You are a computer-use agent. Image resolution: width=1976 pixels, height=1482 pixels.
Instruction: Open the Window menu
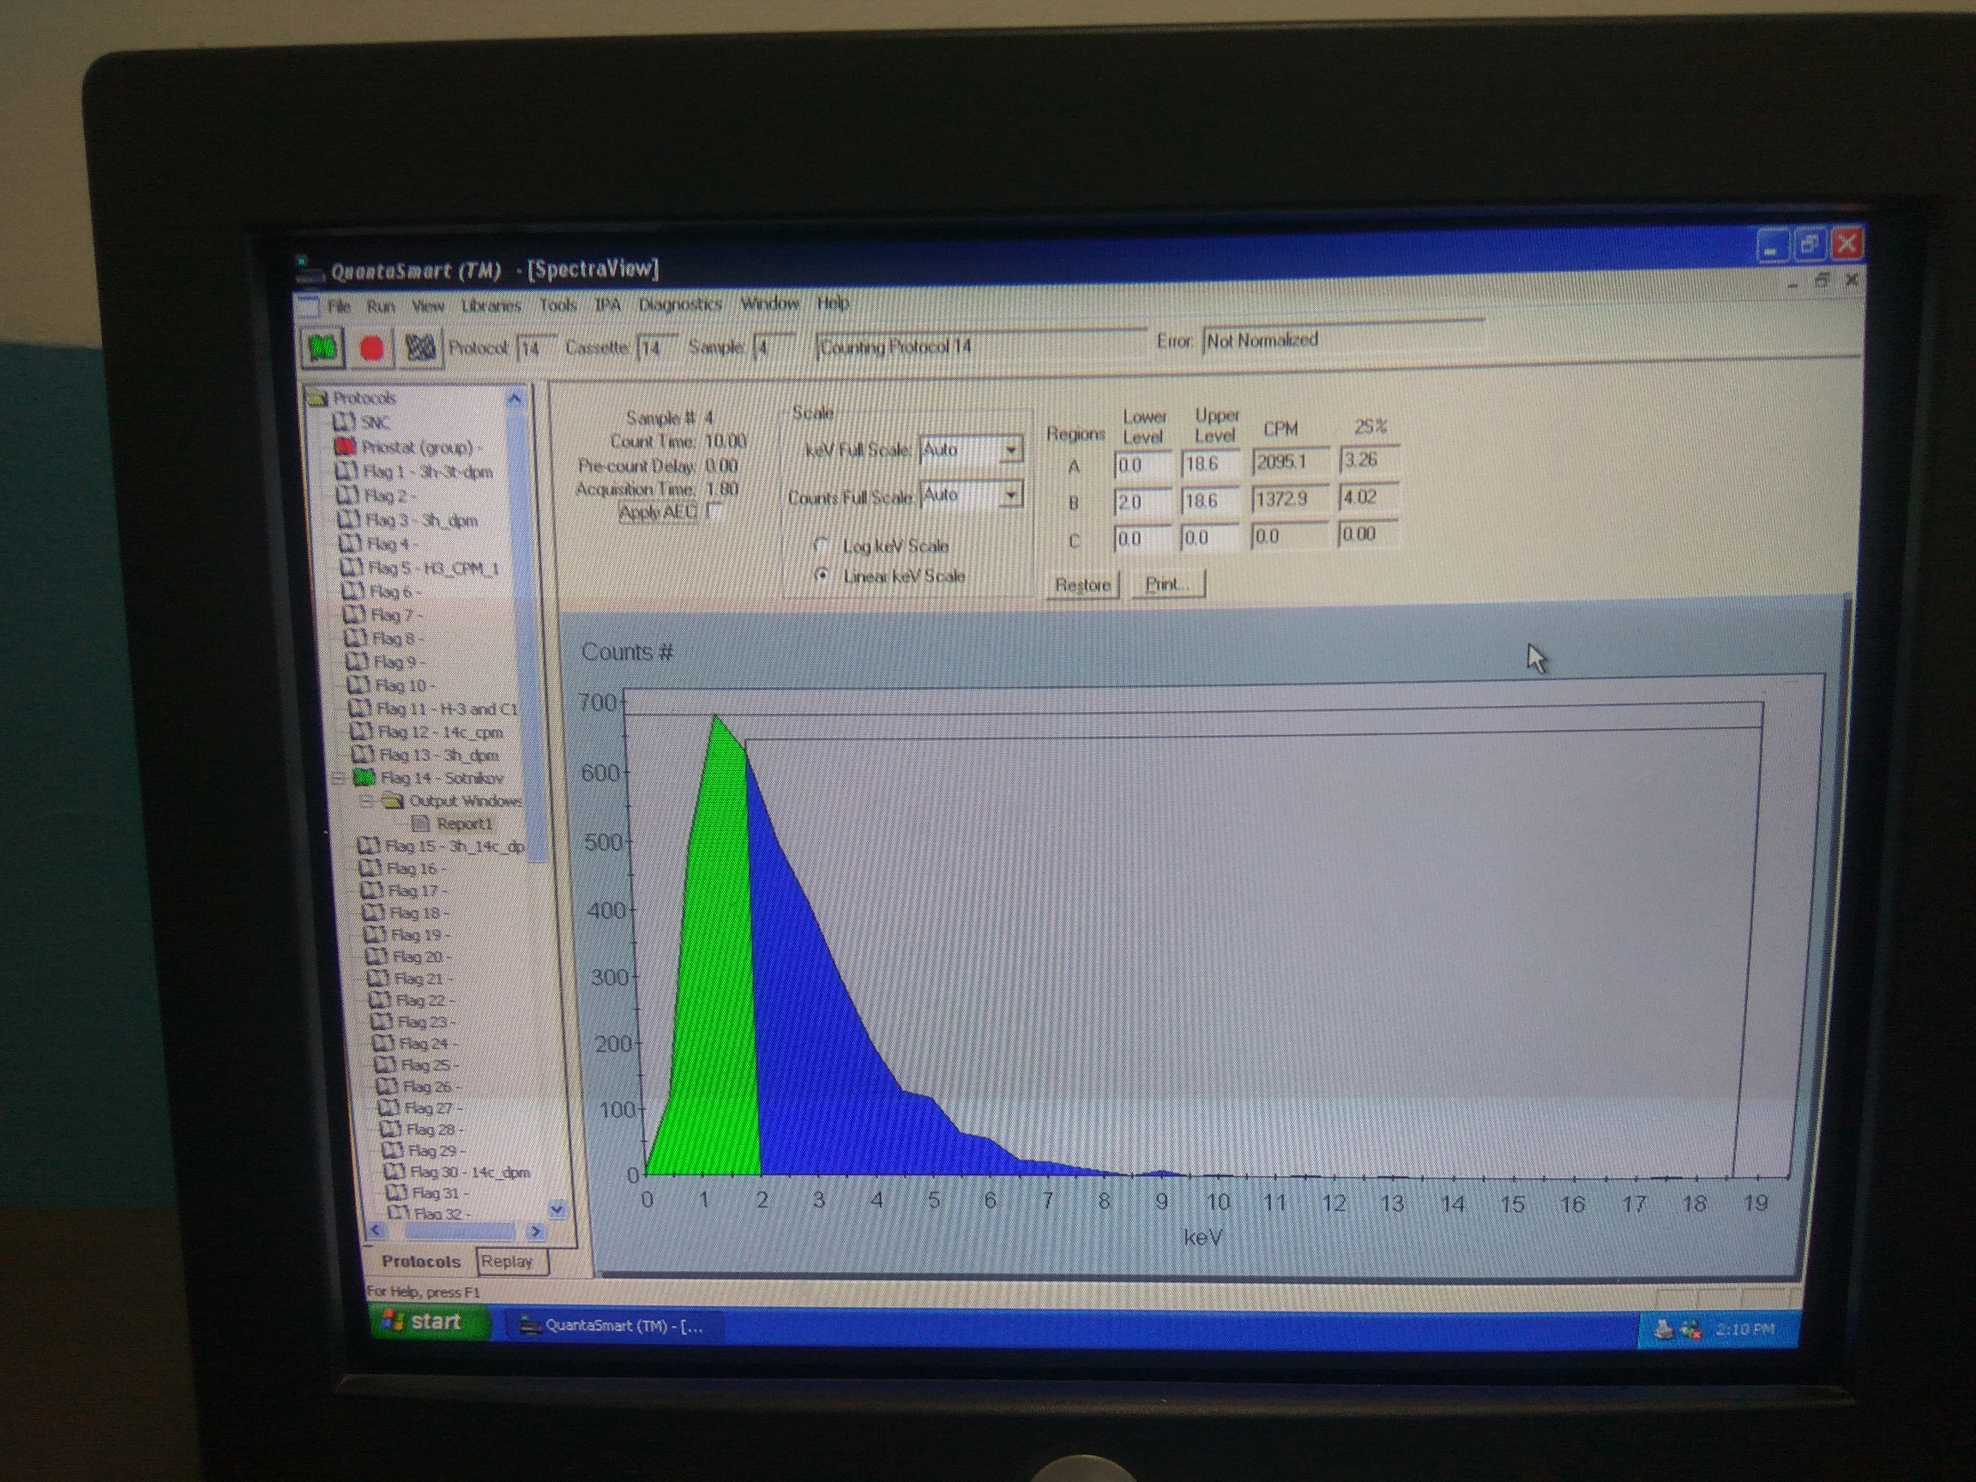click(x=770, y=303)
